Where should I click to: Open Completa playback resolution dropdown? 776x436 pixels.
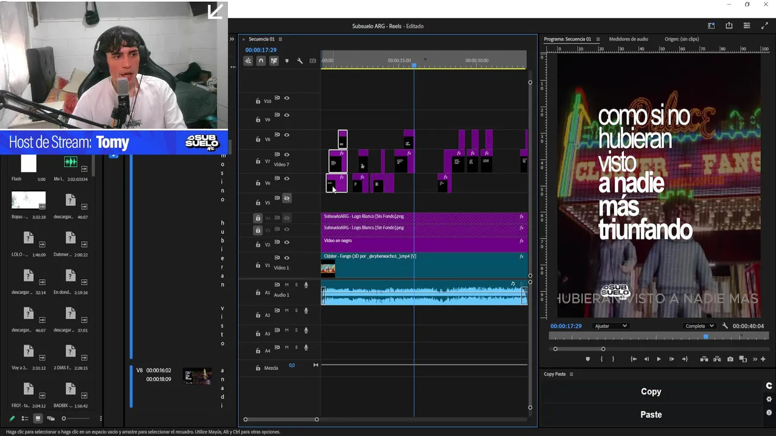coord(699,326)
